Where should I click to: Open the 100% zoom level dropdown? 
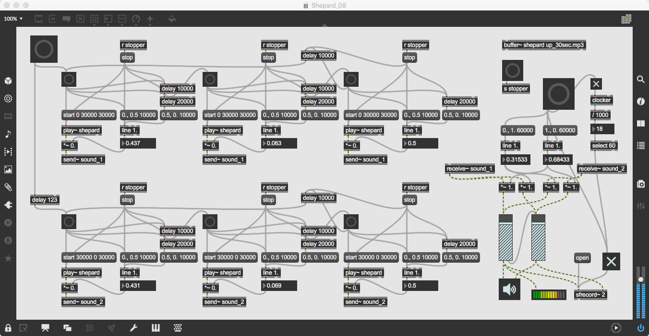click(13, 19)
